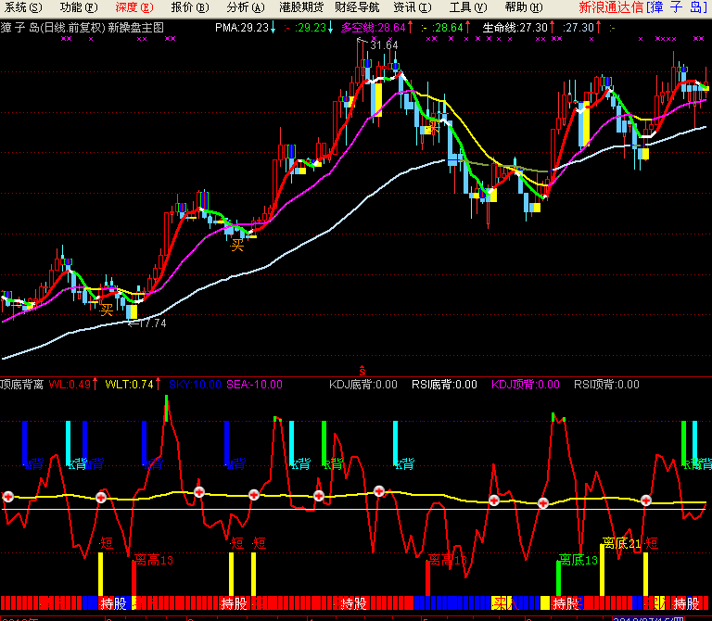The height and width of the screenshot is (621, 712).
Task: Click the 离底21 yellow marker label
Action: (621, 543)
